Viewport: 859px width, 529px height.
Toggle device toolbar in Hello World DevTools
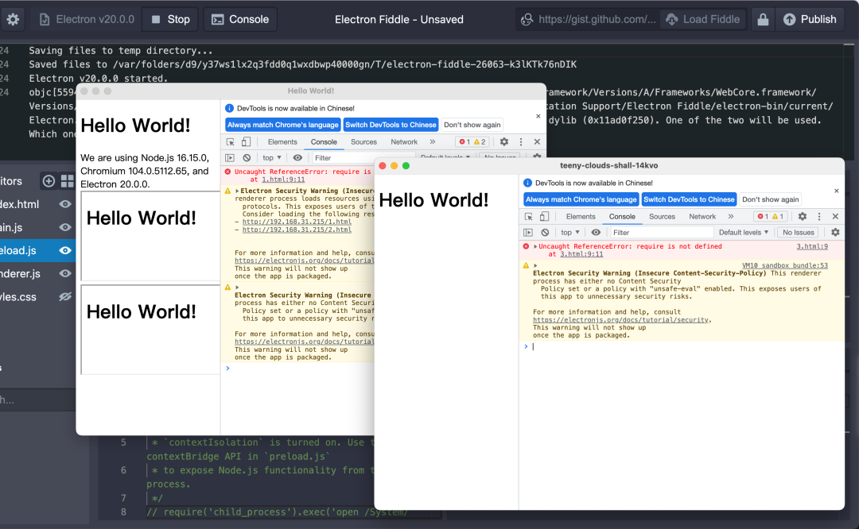pos(246,141)
